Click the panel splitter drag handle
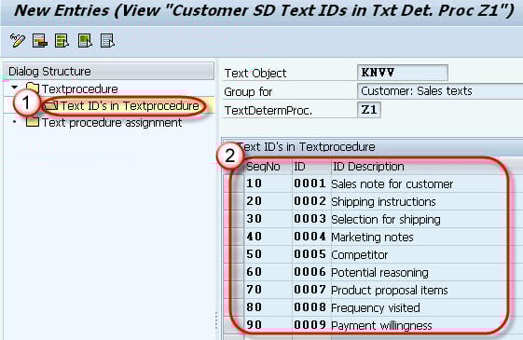This screenshot has width=523, height=340. point(216,320)
